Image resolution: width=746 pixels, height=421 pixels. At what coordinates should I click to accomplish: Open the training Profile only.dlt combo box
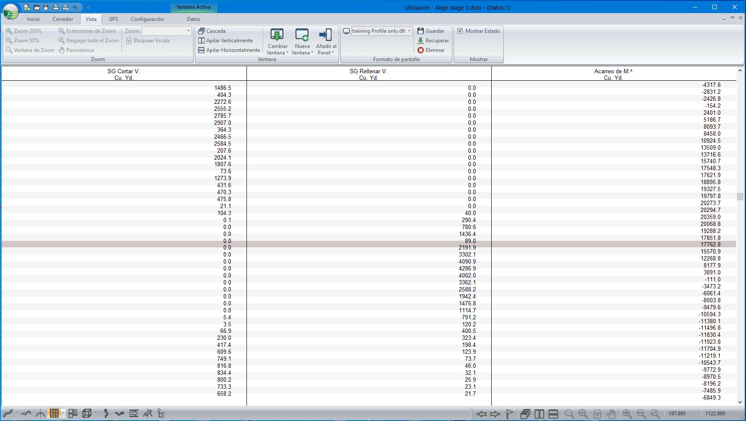[x=409, y=31]
